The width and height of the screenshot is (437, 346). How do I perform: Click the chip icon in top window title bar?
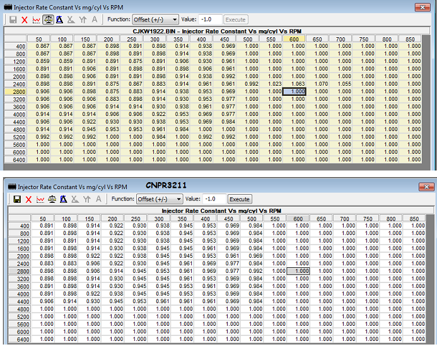(8, 7)
